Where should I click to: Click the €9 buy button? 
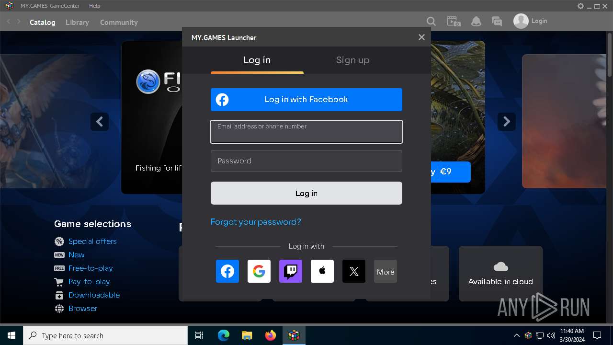pos(450,172)
